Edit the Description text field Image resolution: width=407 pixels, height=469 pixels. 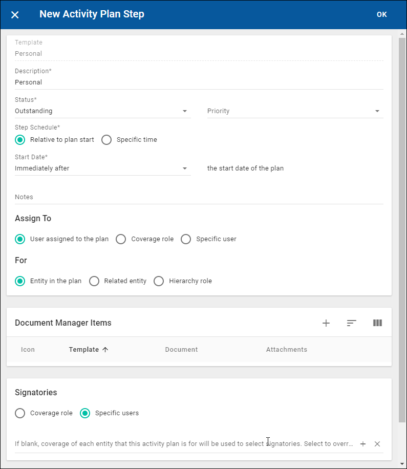tap(199, 82)
